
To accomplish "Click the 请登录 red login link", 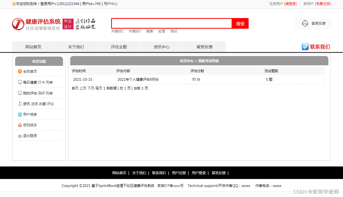I will click(x=290, y=4).
